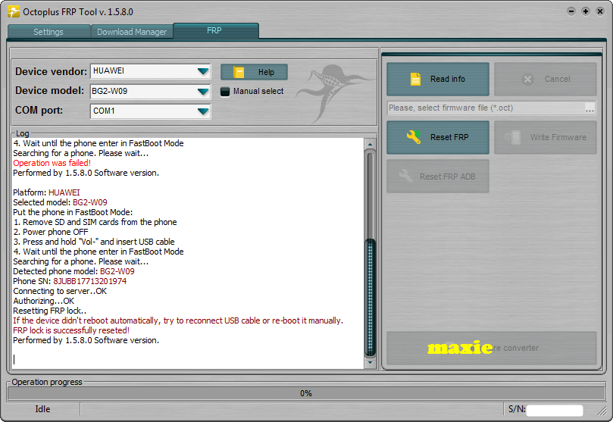Minimize the Octoplus FRP Tool window
613x422 pixels.
[x=571, y=11]
